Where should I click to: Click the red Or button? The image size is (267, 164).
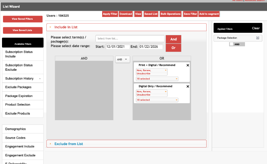pos(173,48)
